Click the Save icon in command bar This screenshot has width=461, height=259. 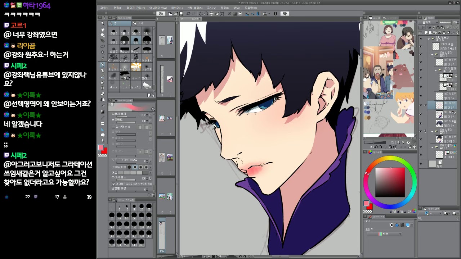pos(181,14)
